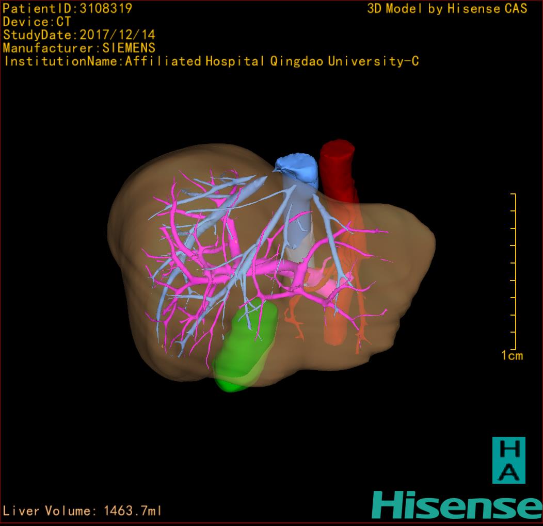Click the Liver Volume: 1463.7ml readout

(x=82, y=511)
